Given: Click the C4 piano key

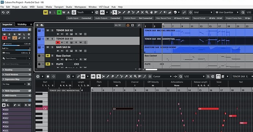Looking at the screenshot, I should point(42,109).
